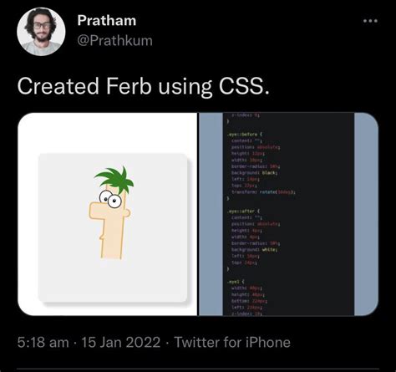Click the transform: rotate code line
Image resolution: width=396 pixels, height=372 pixels.
click(263, 192)
